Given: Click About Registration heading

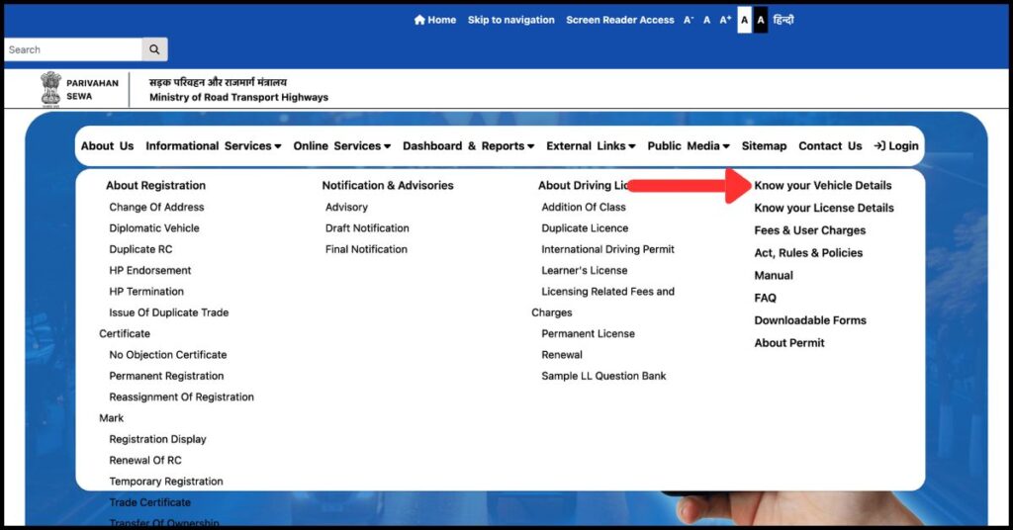Looking at the screenshot, I should (x=155, y=185).
